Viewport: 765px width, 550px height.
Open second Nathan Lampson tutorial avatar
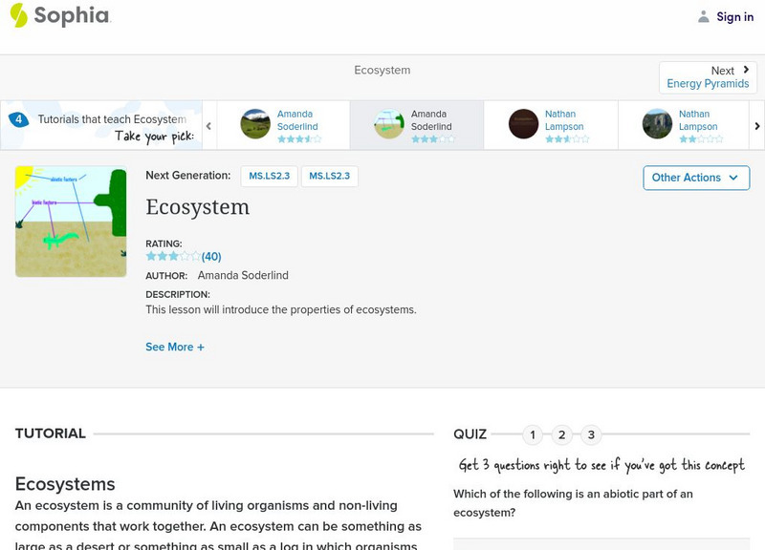pos(657,124)
